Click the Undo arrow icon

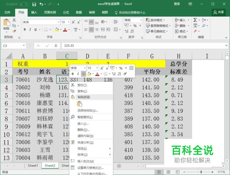[x=42, y=4]
